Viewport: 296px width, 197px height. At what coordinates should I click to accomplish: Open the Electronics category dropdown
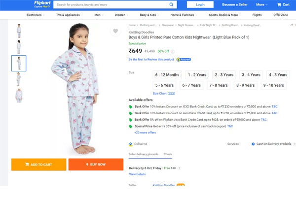[36, 15]
